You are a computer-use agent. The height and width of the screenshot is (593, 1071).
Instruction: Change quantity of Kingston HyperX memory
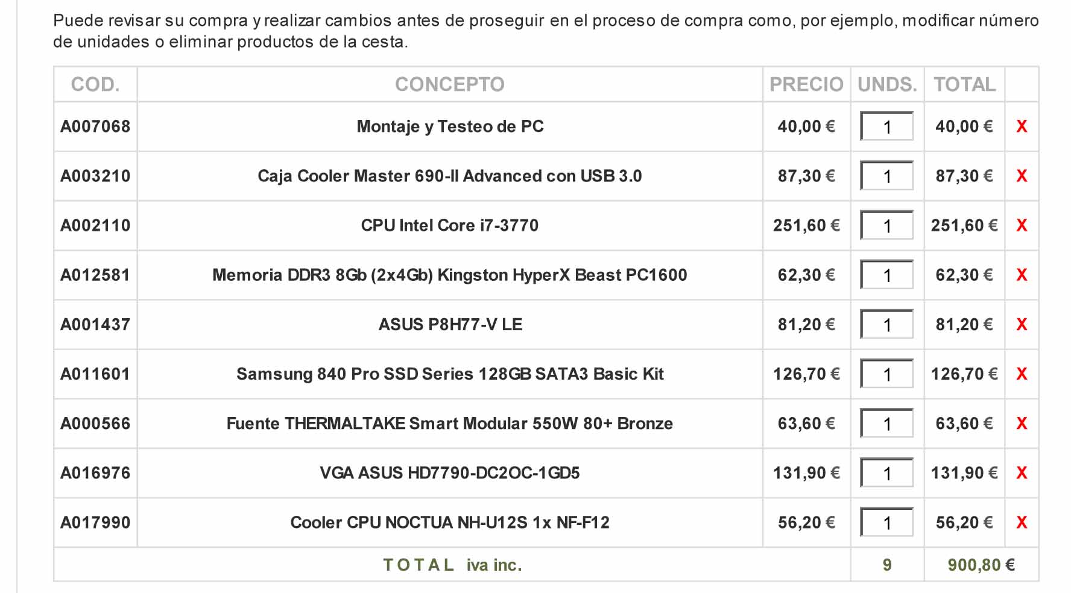[x=886, y=275]
